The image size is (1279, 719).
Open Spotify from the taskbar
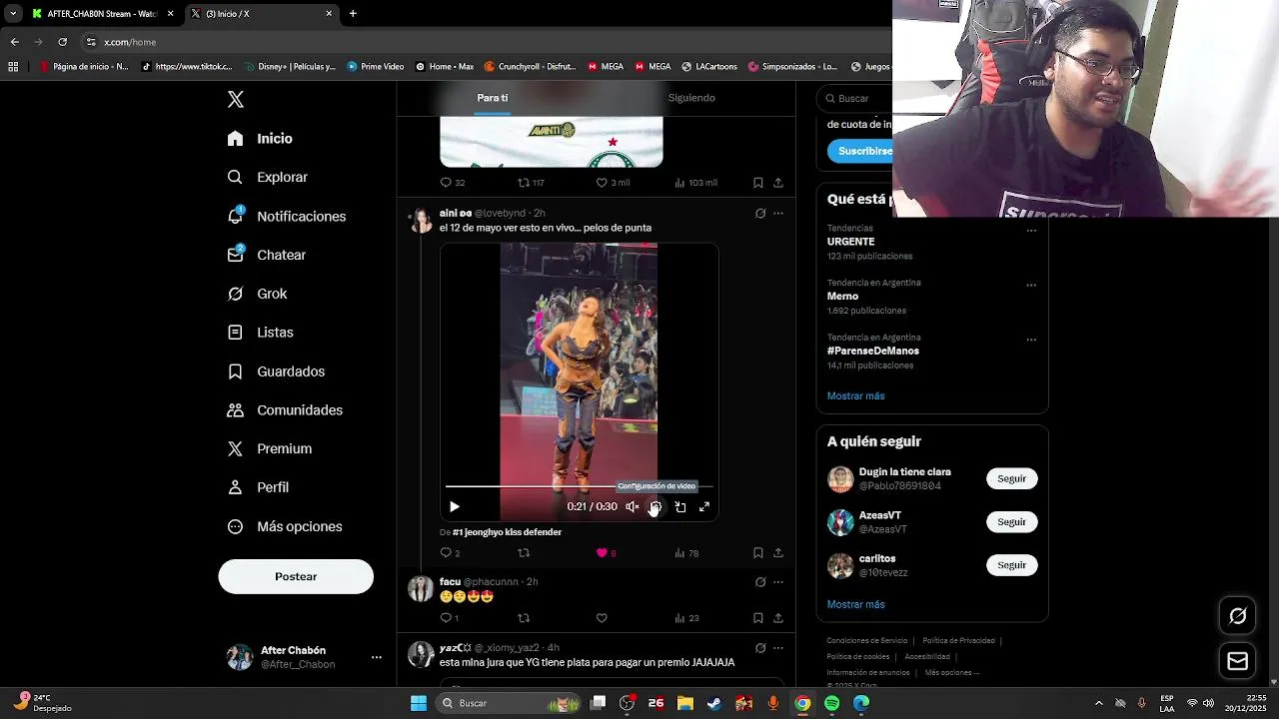832,703
